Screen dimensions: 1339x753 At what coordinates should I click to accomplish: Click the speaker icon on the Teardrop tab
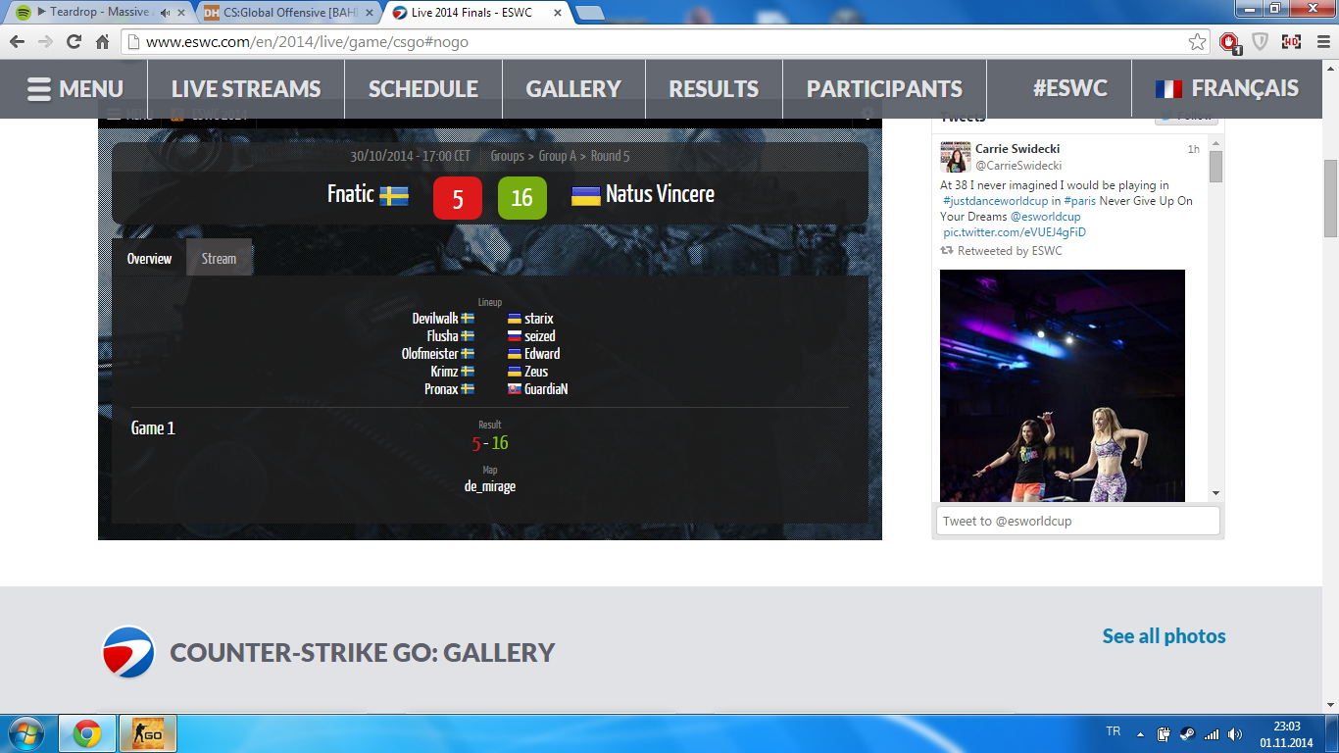pyautogui.click(x=165, y=13)
